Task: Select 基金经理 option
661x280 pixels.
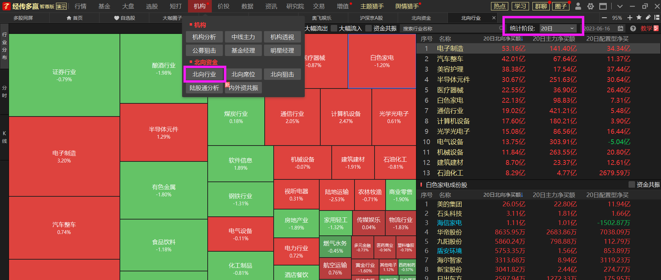Action: pos(243,50)
